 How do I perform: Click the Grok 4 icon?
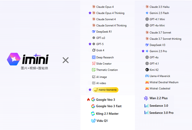pyautogui.click(x=94, y=50)
